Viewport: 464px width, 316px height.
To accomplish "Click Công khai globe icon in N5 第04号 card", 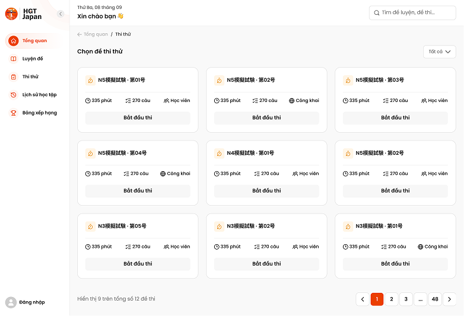I will coord(163,174).
